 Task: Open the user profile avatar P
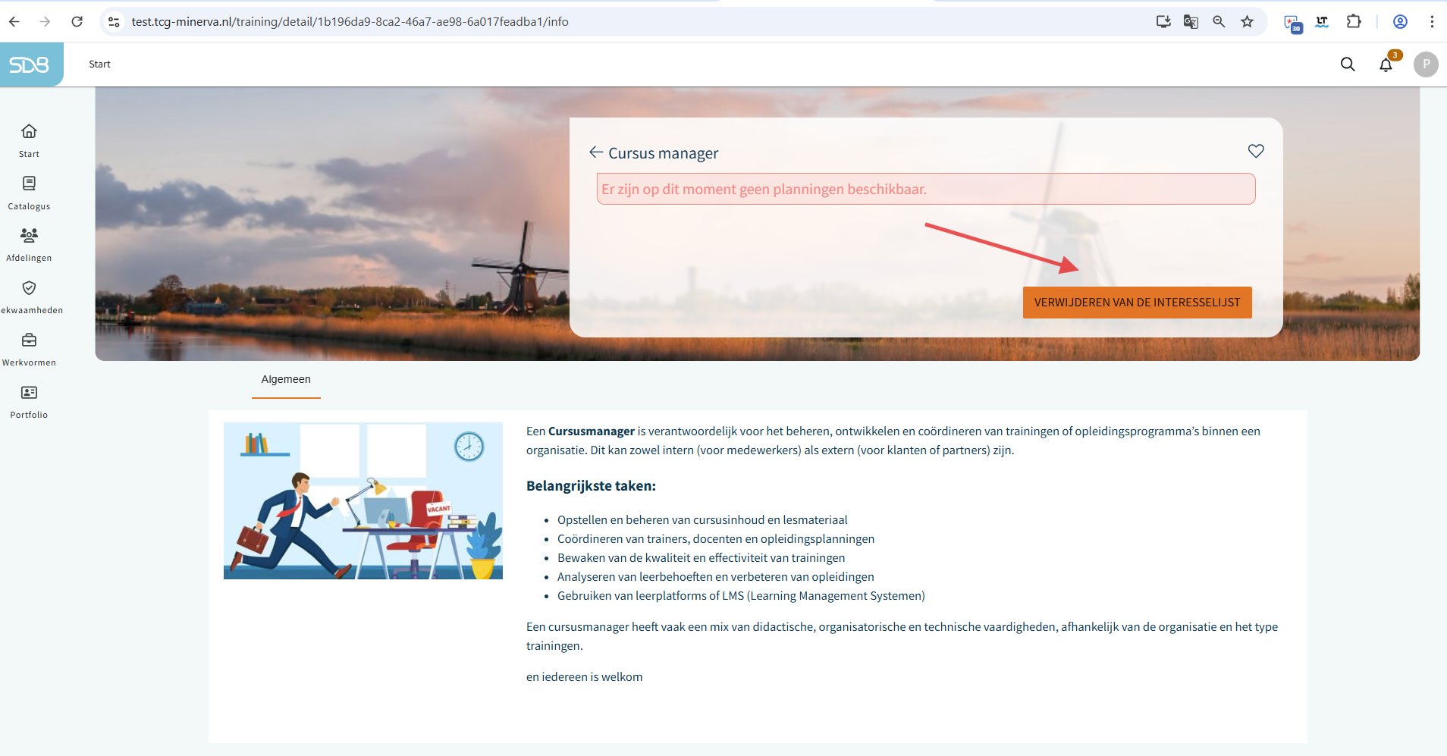click(1426, 64)
